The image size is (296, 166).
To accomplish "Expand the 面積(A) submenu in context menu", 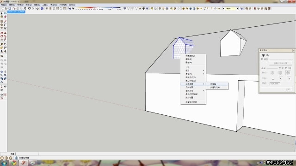I will click(x=193, y=74).
